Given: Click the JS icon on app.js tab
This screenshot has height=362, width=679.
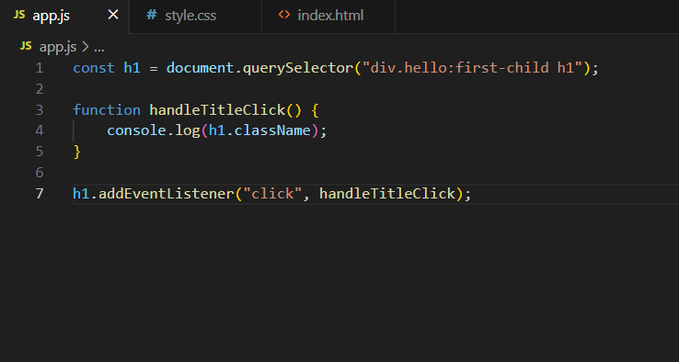Looking at the screenshot, I should 19,15.
